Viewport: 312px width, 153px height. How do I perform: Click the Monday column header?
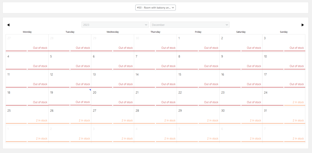[27, 32]
